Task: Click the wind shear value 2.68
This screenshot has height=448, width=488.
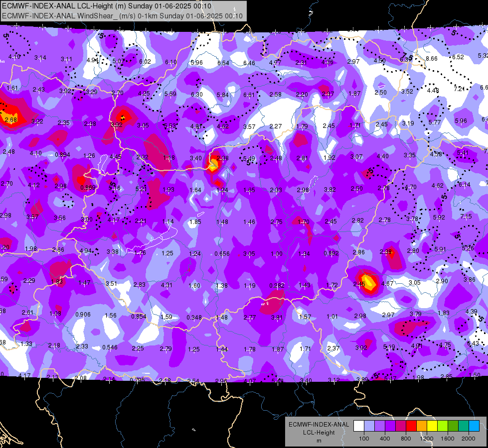Action: pyautogui.click(x=11, y=119)
